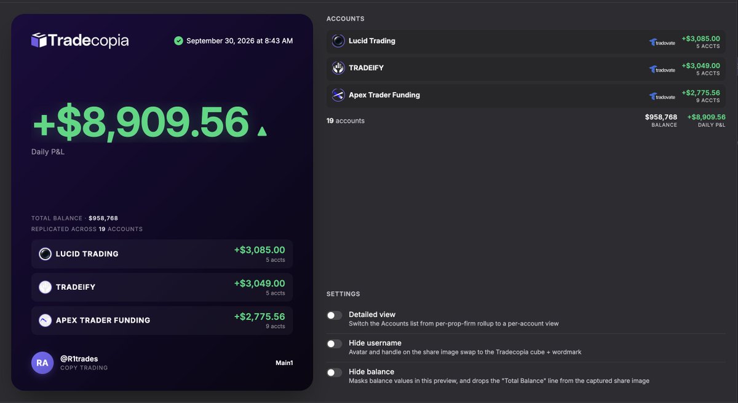
Task: Click the Tradovate logo in Apex Trader Funding row
Action: (x=662, y=96)
